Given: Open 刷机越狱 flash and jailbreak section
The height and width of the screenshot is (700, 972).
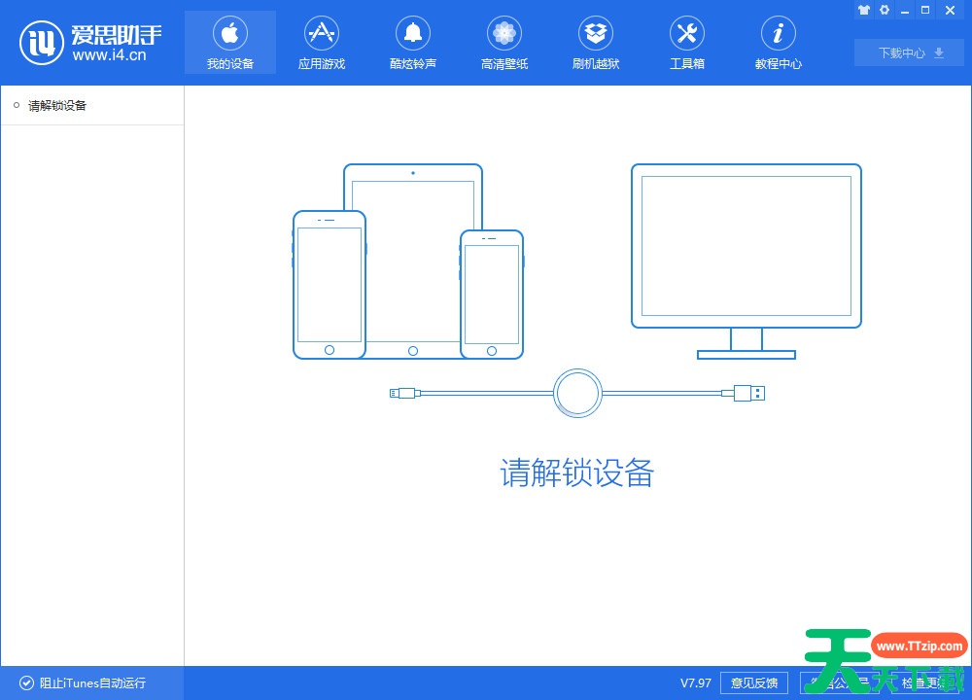Looking at the screenshot, I should click(595, 44).
